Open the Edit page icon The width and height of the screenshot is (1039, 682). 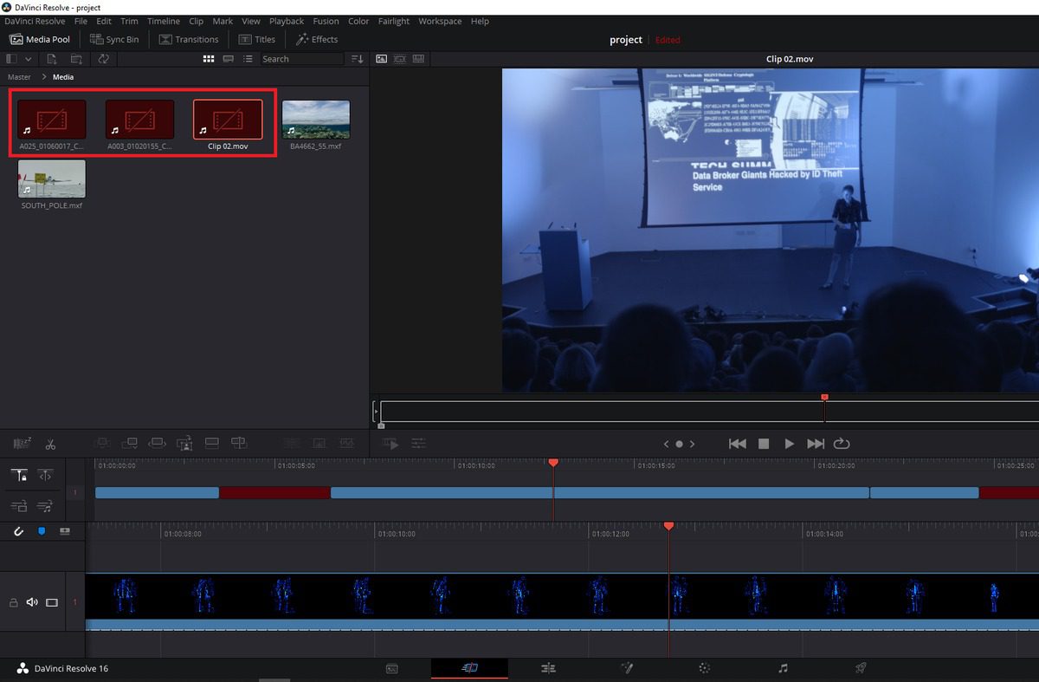(x=547, y=668)
